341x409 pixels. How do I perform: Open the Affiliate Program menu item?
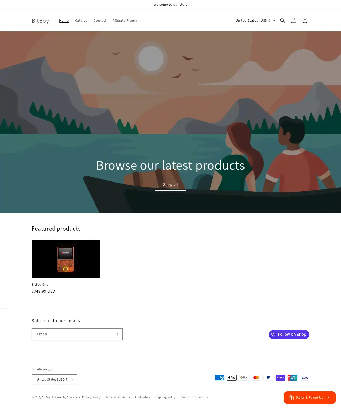tap(126, 20)
